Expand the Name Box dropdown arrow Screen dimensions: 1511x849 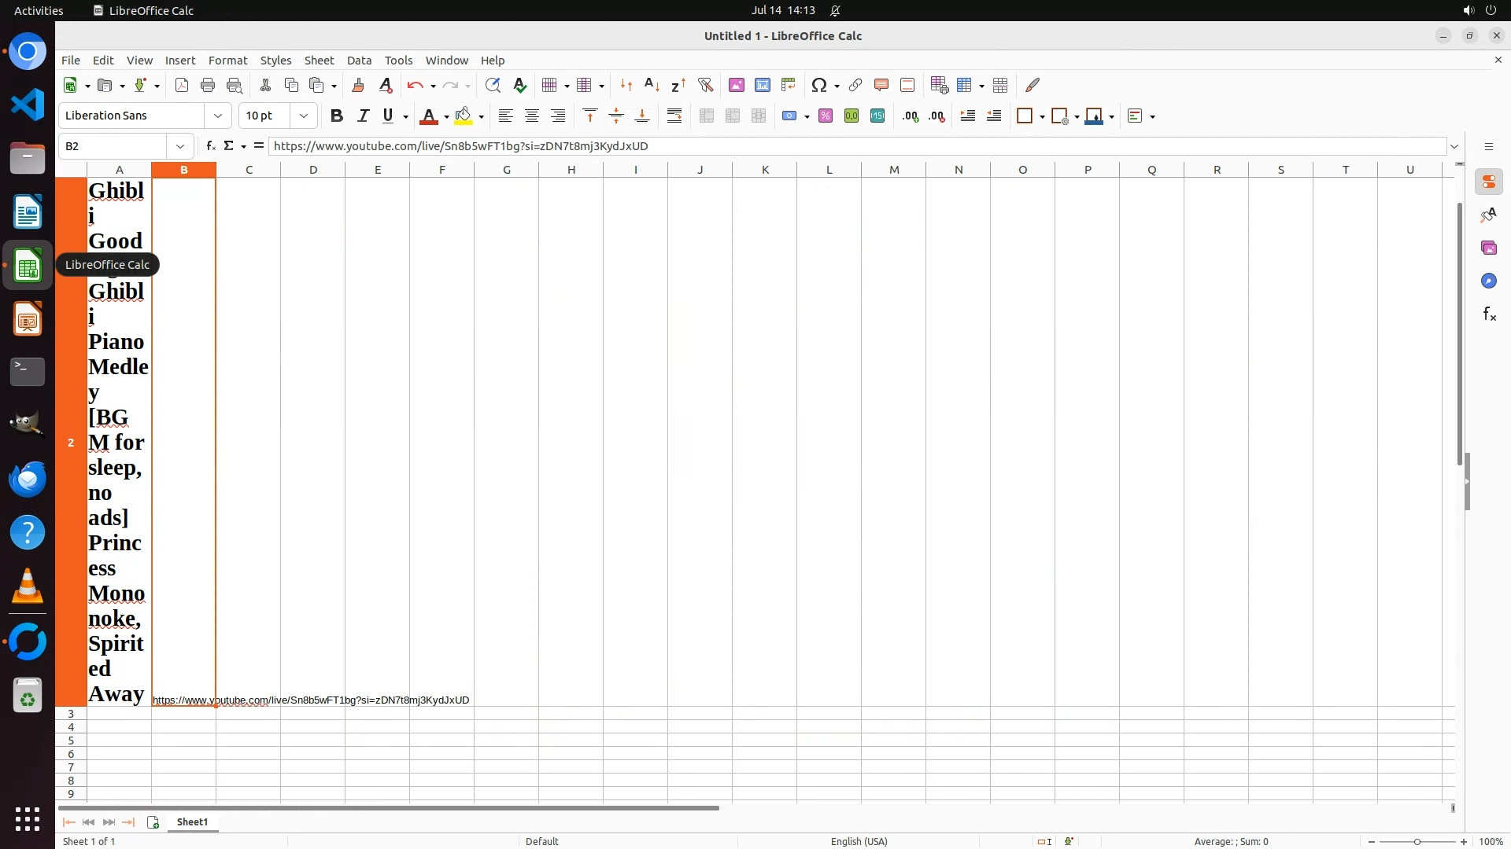pos(180,146)
